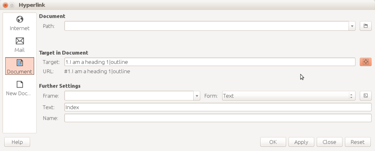This screenshot has height=151, width=375.
Task: Open the Frame dropdown list
Action: (197, 96)
